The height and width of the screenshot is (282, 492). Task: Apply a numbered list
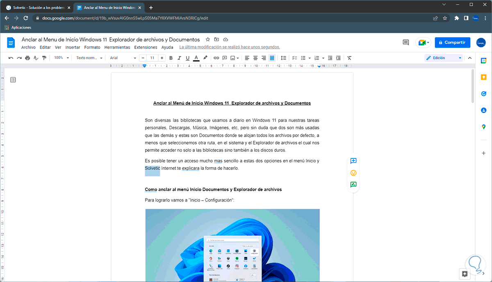pyautogui.click(x=318, y=58)
